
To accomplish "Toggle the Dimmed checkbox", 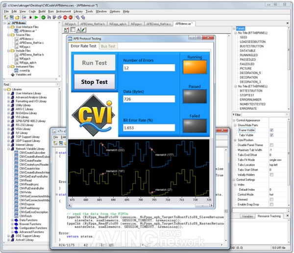I will [271, 200].
